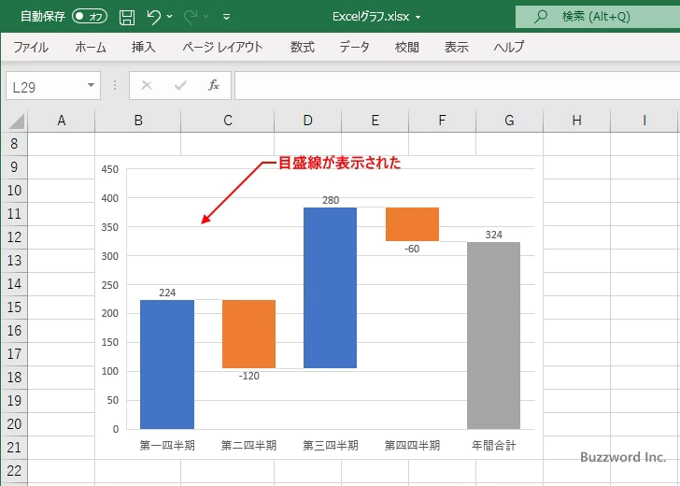Select column I header
Screen dimensions: 680x486
tap(645, 121)
